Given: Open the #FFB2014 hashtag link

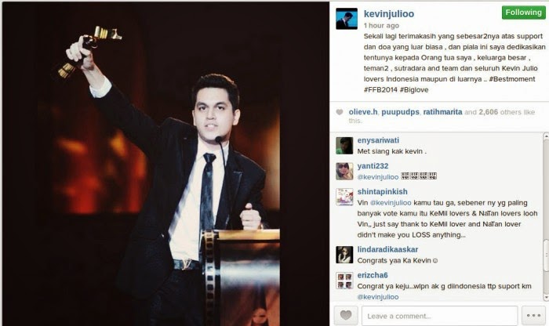Looking at the screenshot, I should (x=380, y=90).
